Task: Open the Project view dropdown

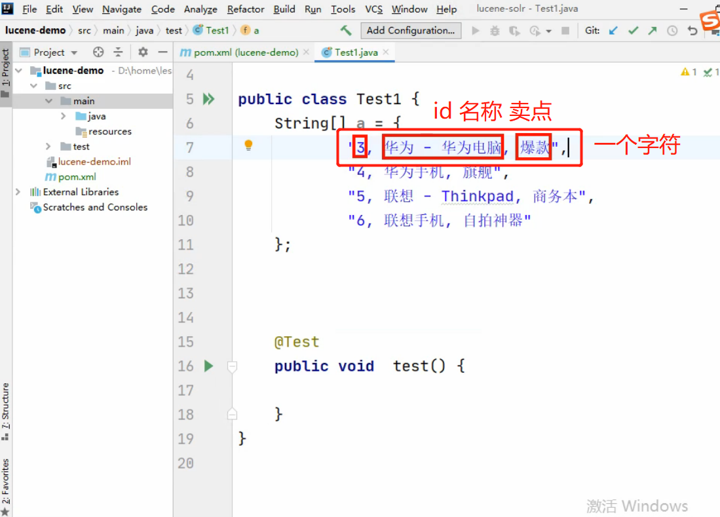Action: coord(74,52)
